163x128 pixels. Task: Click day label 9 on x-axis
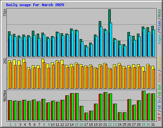(x=49, y=124)
